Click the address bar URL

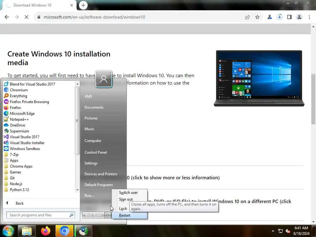coord(94,17)
